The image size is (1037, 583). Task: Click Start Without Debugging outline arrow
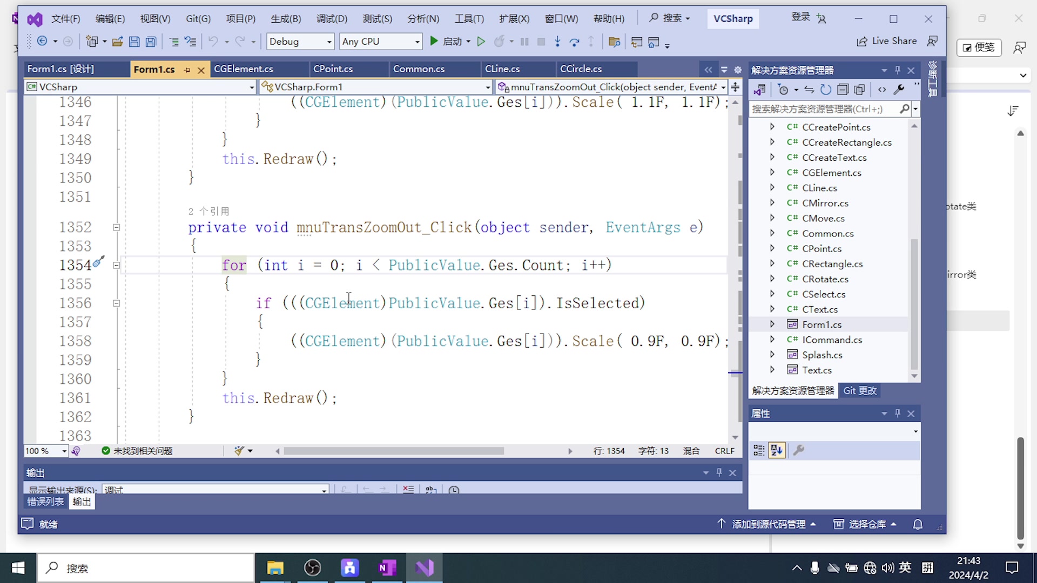pos(481,42)
